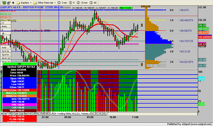Click the green OK bar on the data window
Viewport: 213px width, 126px height.
tap(19, 64)
